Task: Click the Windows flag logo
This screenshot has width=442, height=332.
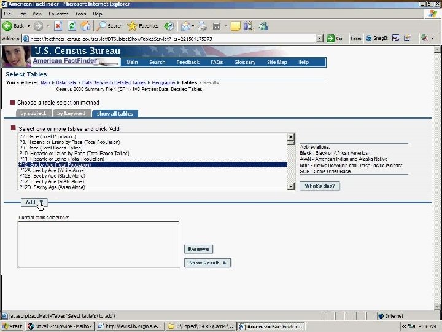Action: 433,14
